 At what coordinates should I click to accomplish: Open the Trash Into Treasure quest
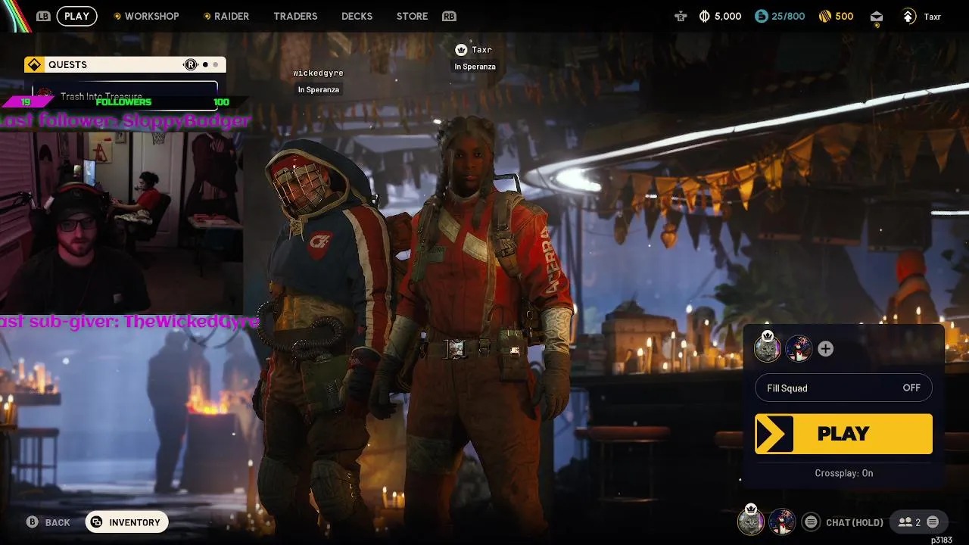(x=125, y=96)
